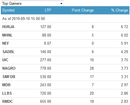Image resolution: width=130 pixels, height=105 pixels.
Task: Click the As of 2019-09-10 timestamp row
Action: point(65,19)
